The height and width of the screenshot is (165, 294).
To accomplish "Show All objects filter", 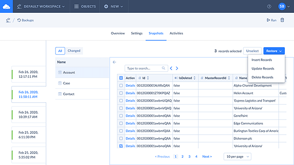I will [x=60, y=51].
